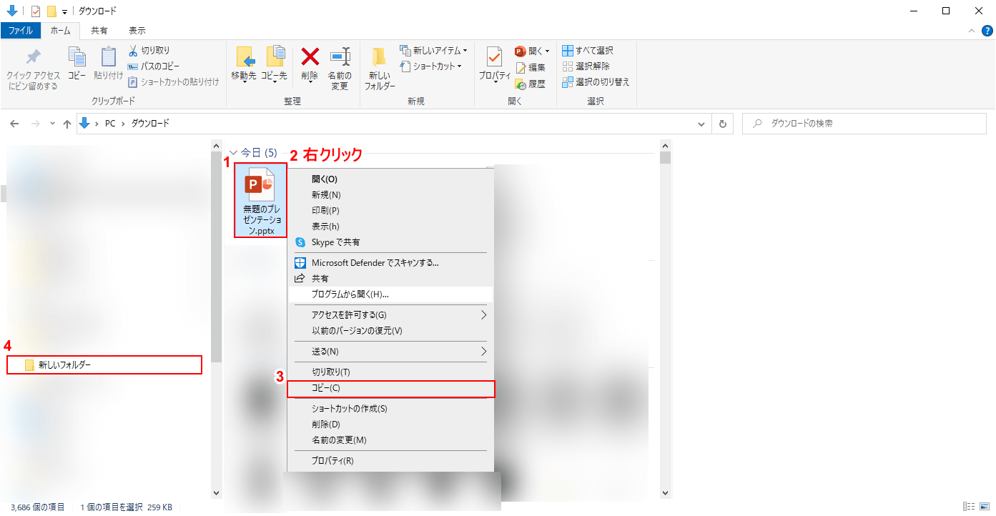
Task: Open 新しいアイテム dropdown in ribbon
Action: pyautogui.click(x=433, y=51)
